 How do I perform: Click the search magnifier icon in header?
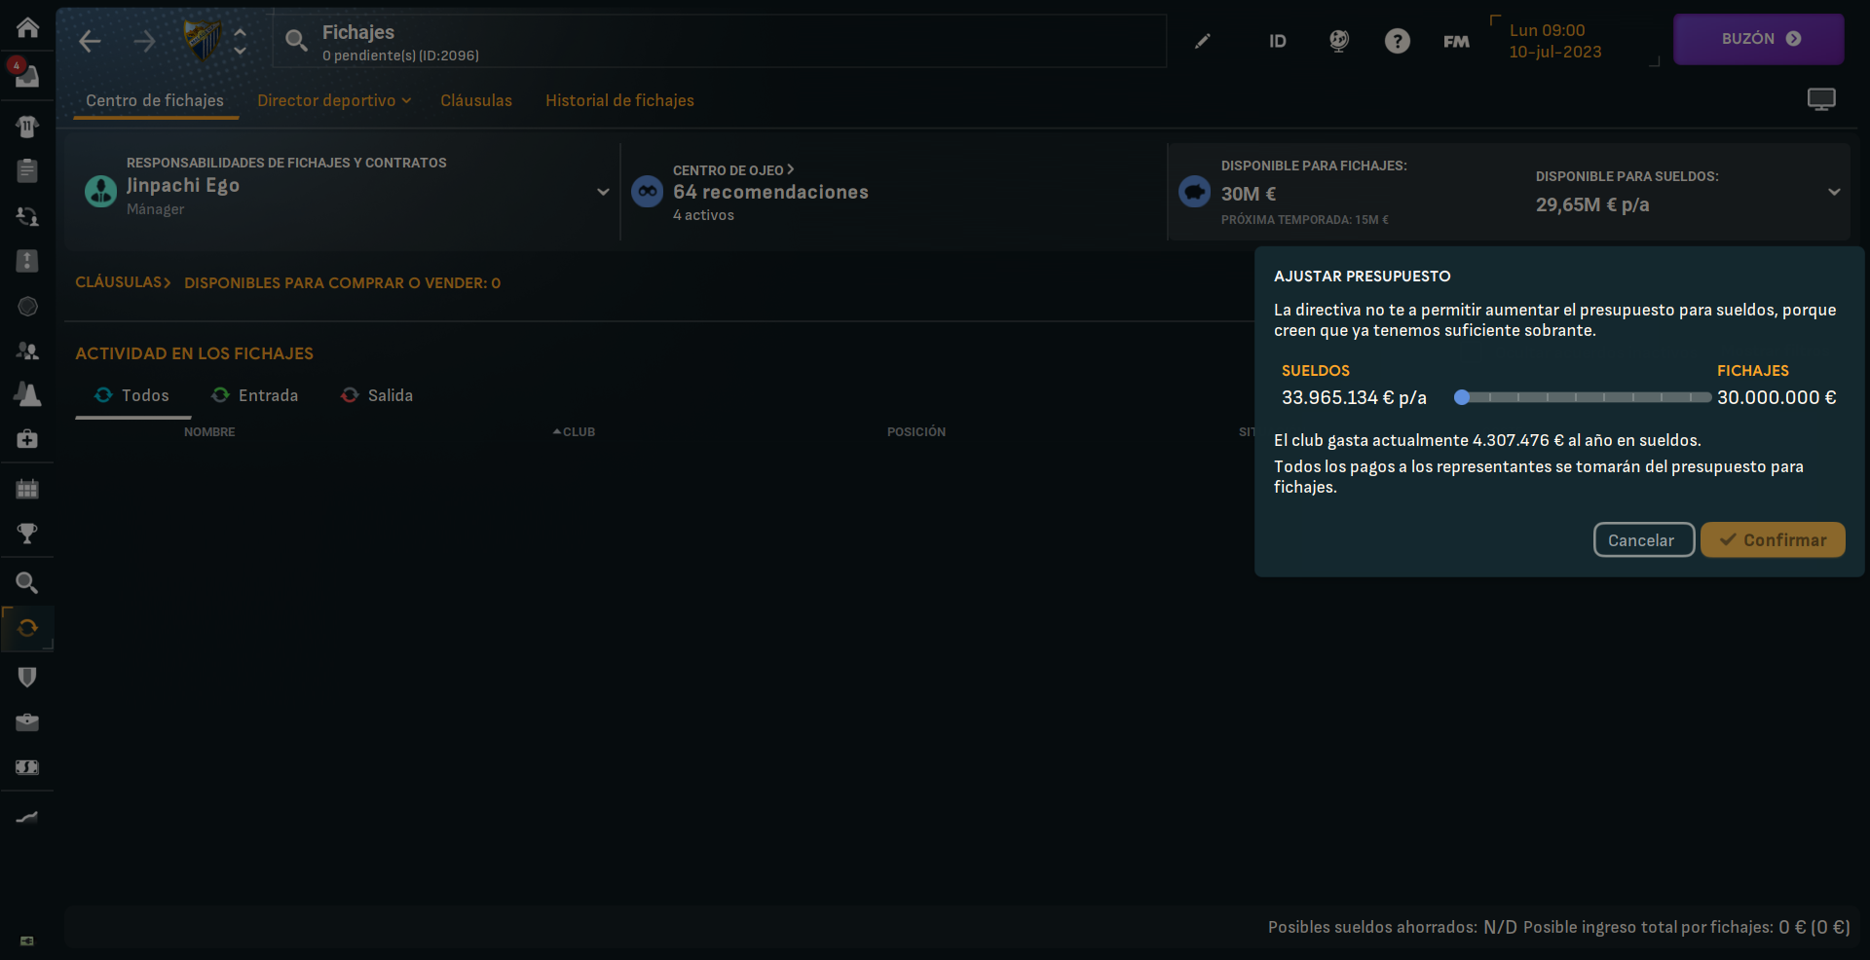(x=296, y=40)
